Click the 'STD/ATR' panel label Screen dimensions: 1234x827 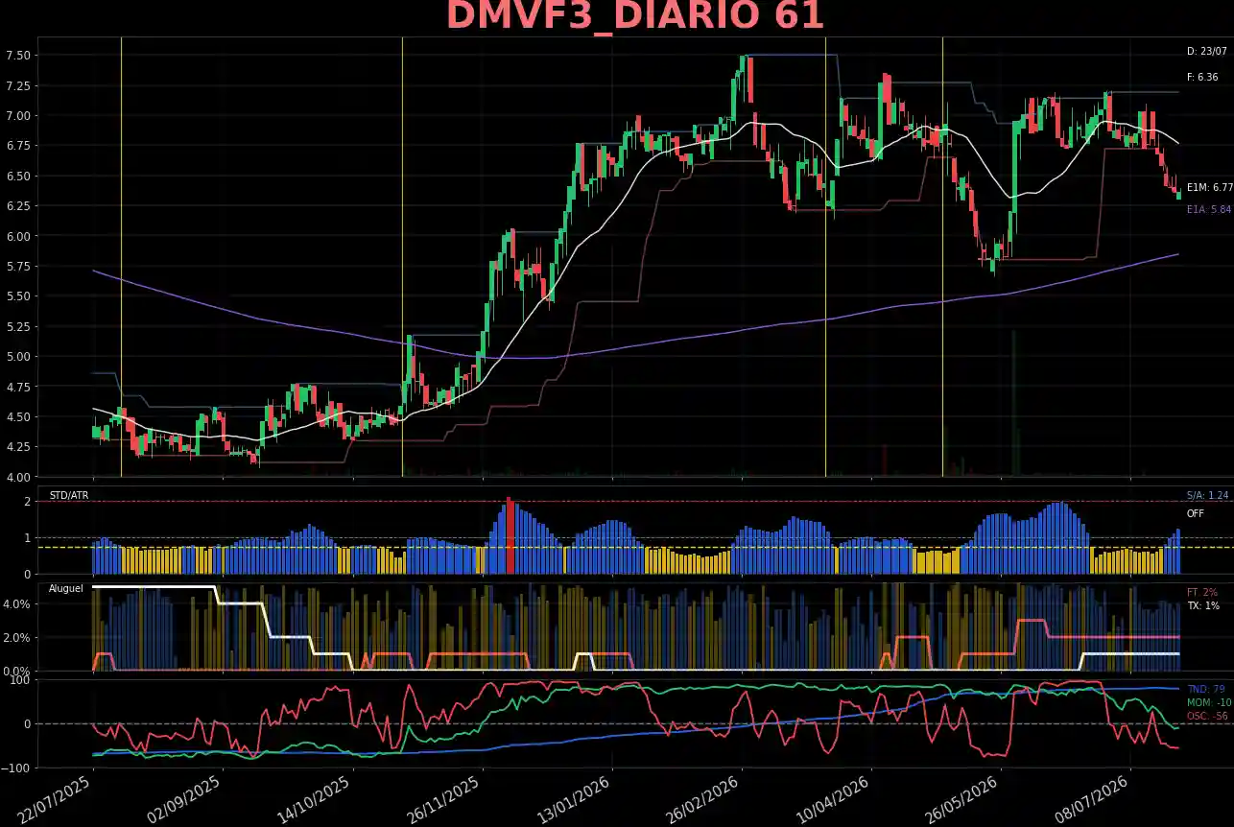(68, 496)
